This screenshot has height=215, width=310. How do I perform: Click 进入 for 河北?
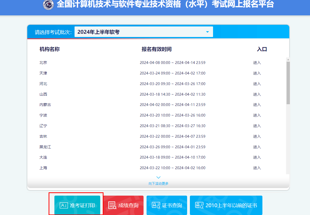coord(257,84)
